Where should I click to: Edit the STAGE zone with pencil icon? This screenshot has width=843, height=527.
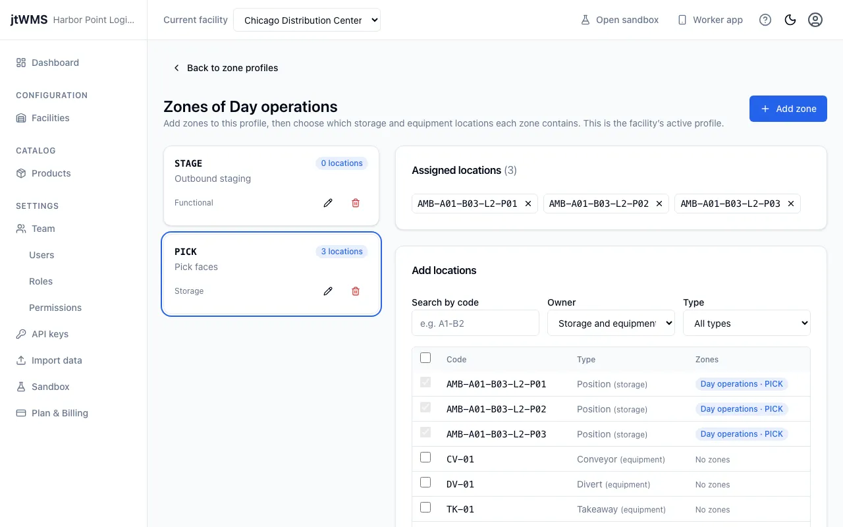coord(328,203)
